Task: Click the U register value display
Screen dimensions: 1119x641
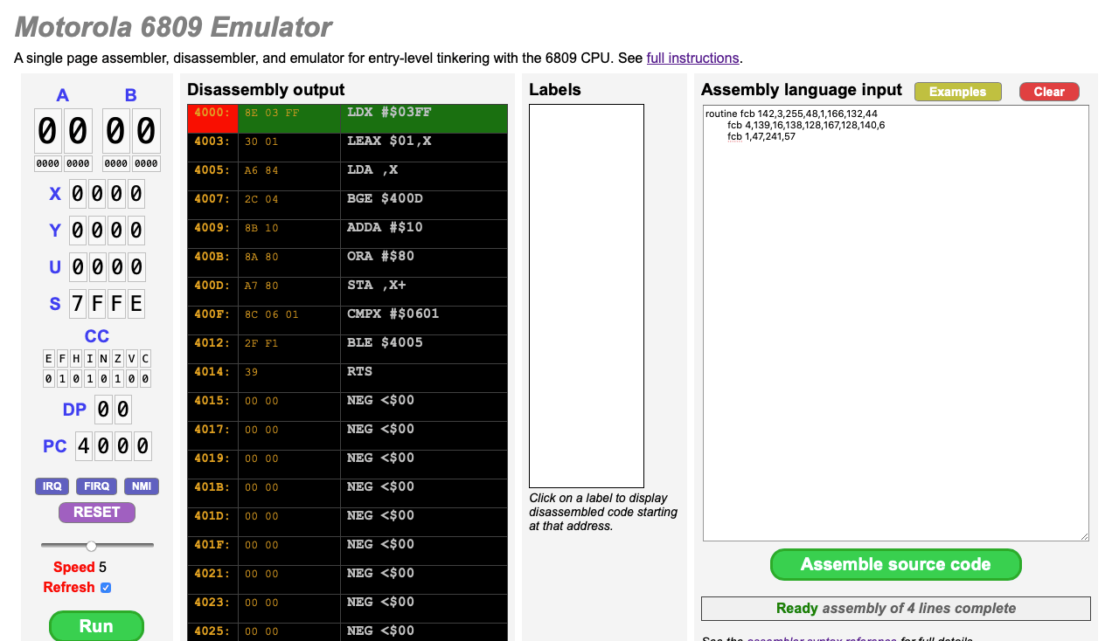Action: pyautogui.click(x=107, y=267)
